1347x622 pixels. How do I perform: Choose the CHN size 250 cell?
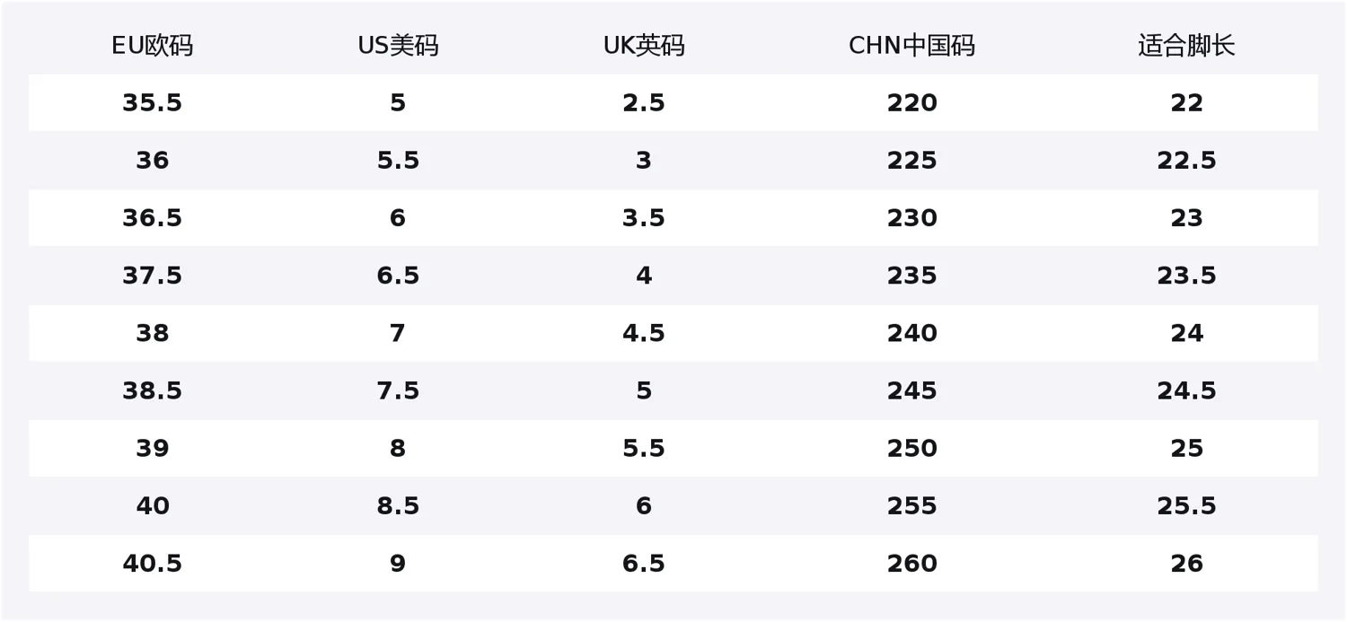911,449
